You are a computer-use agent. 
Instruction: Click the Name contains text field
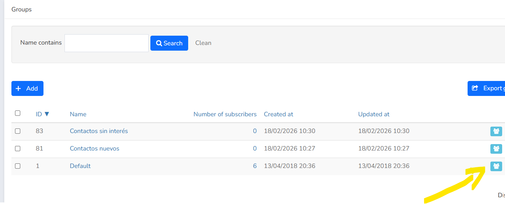pos(107,43)
